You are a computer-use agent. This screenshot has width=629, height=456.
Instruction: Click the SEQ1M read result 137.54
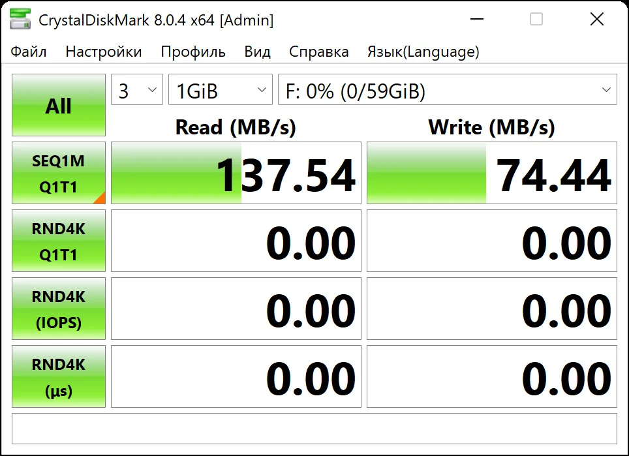click(236, 173)
